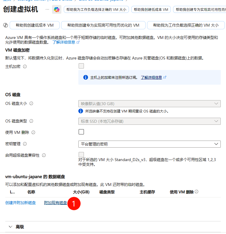The width and height of the screenshot is (226, 234).
Task: Open the OS 磁盘大小 dropdown
Action: tap(149, 104)
